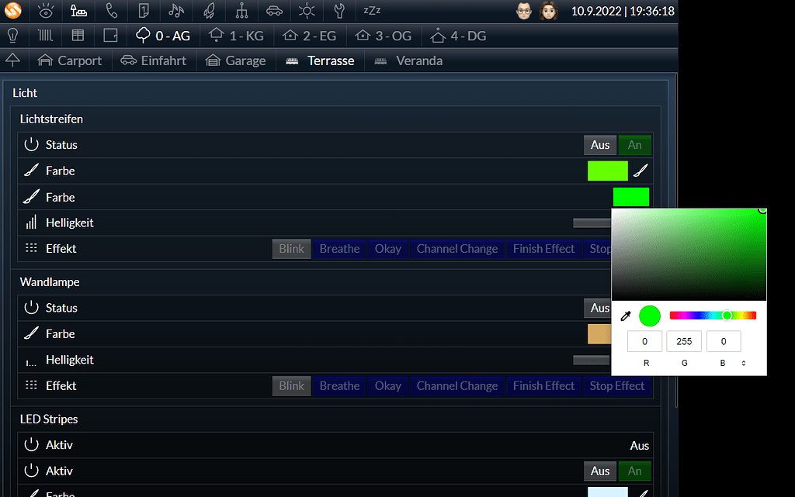
Task: Open the music notes media icon
Action: (176, 11)
